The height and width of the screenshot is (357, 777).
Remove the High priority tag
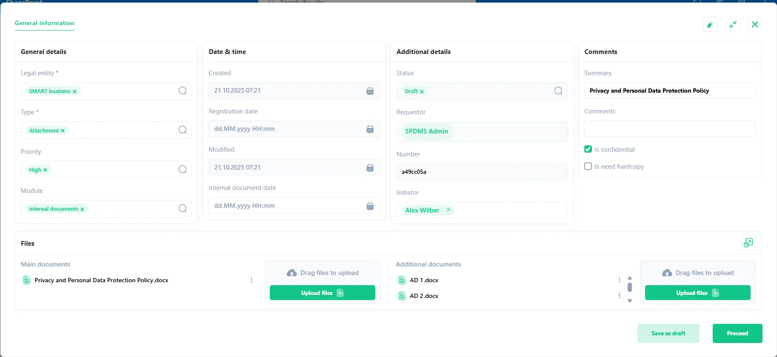pyautogui.click(x=46, y=170)
